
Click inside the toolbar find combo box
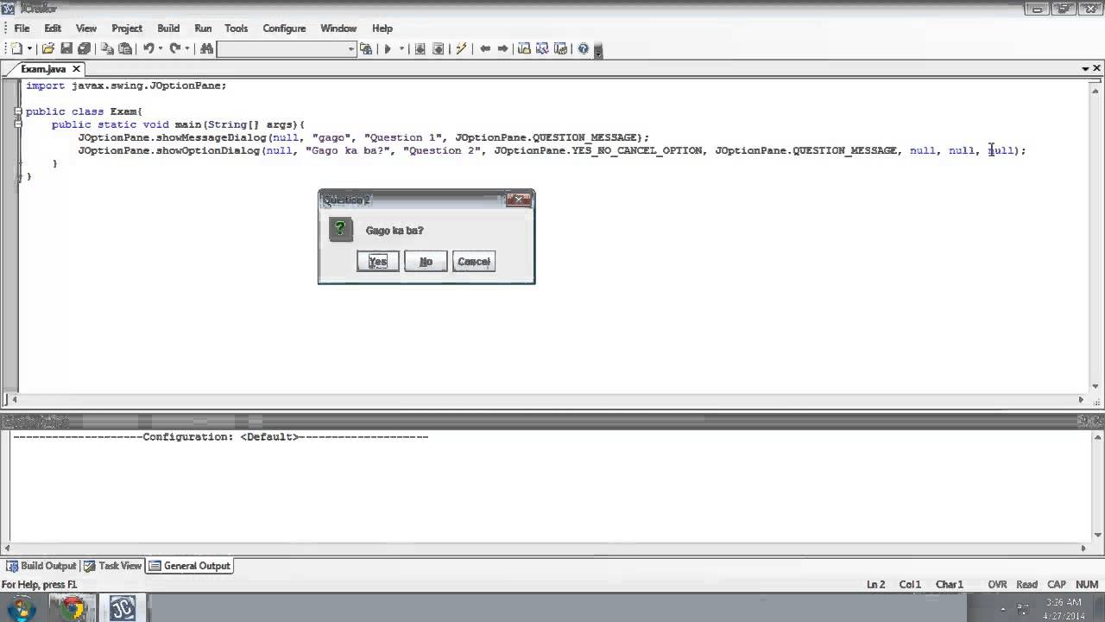click(x=281, y=49)
